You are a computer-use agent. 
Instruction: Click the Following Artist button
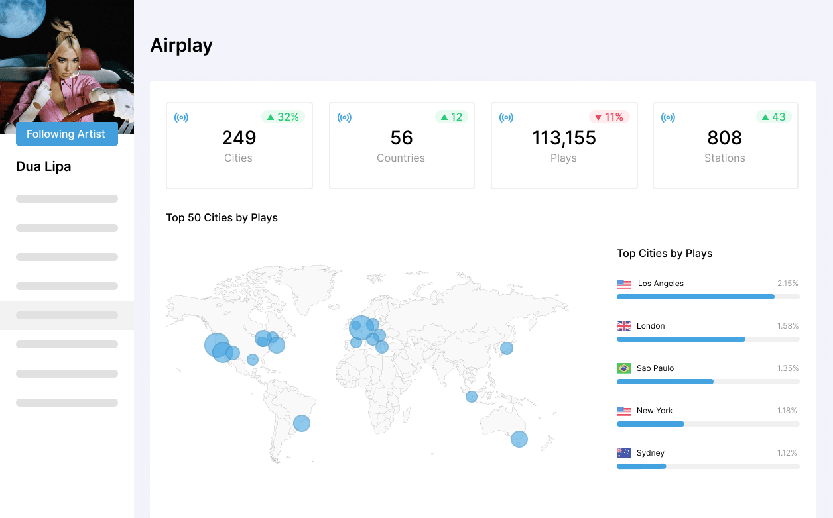pyautogui.click(x=66, y=134)
